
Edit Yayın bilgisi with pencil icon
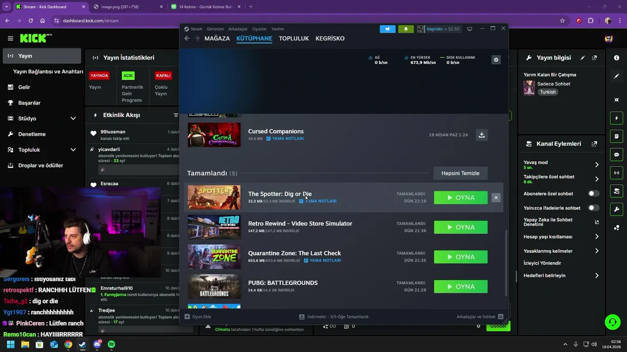click(582, 58)
